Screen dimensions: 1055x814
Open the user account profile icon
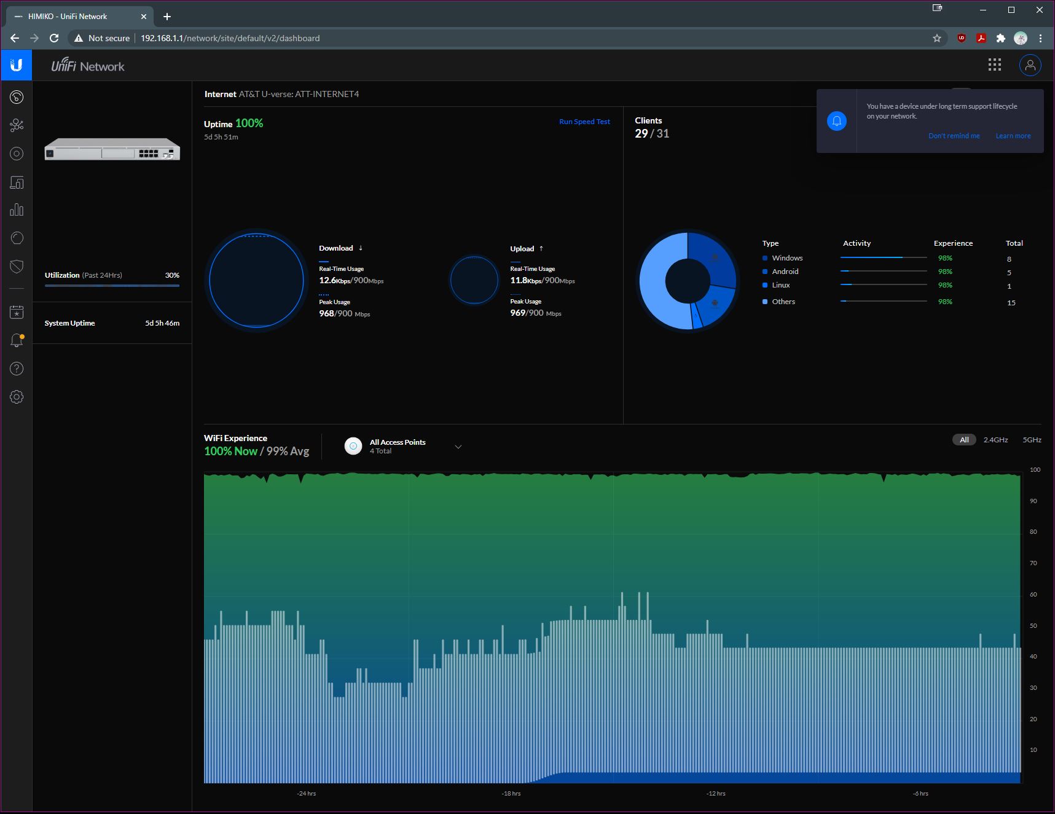(1030, 65)
